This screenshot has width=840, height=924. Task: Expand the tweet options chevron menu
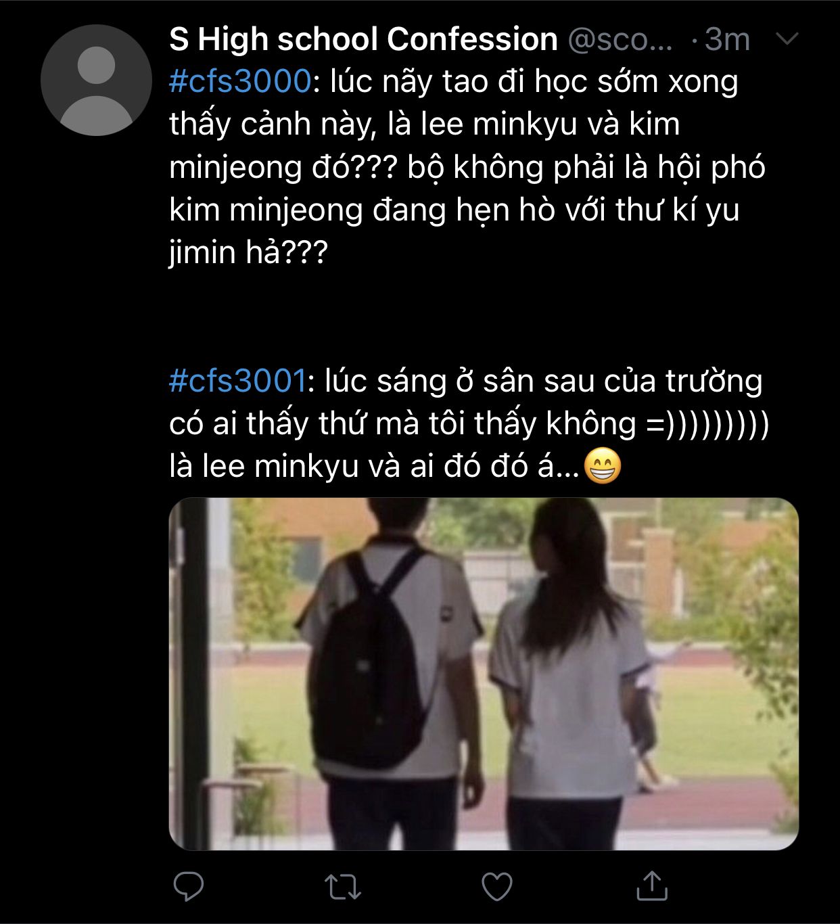pyautogui.click(x=787, y=39)
